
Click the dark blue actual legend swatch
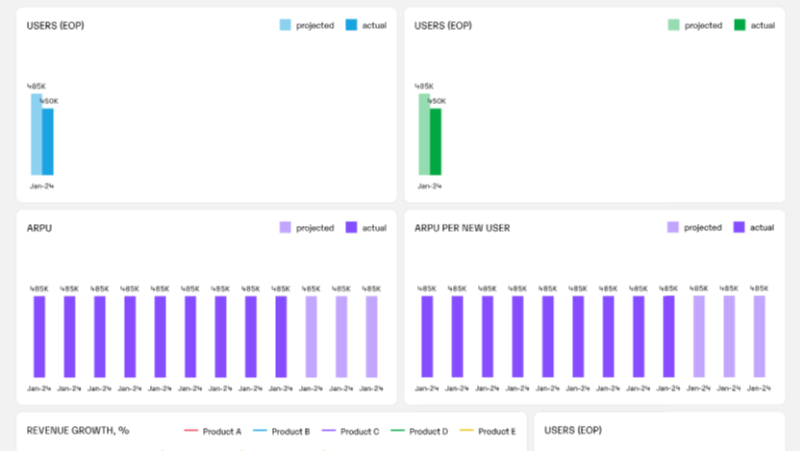pyautogui.click(x=351, y=25)
